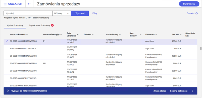Uncheck the selected SO-2025-000085 row checkmark
Screen dimensions: 202x98
click(x=7, y=41)
